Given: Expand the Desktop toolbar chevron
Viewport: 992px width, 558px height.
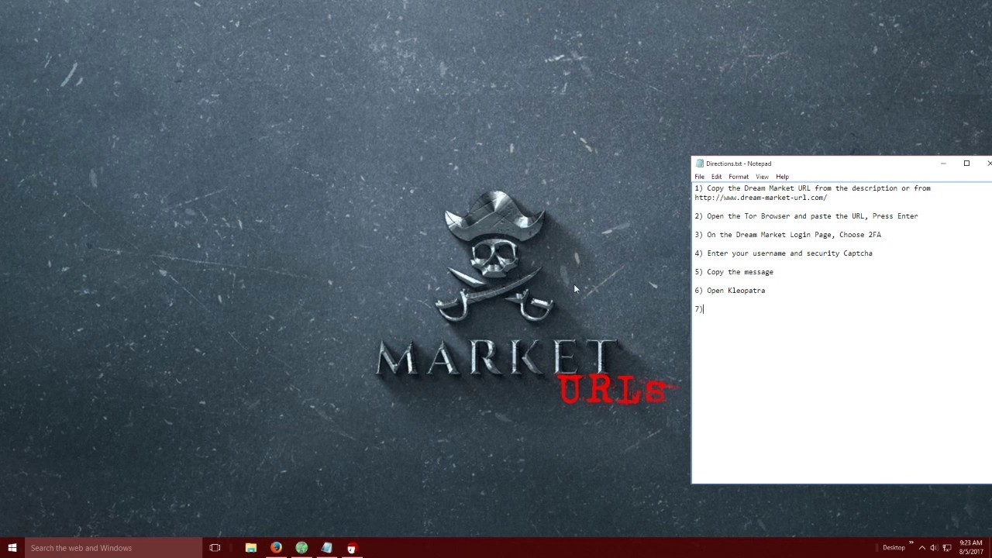Looking at the screenshot, I should pos(911,543).
